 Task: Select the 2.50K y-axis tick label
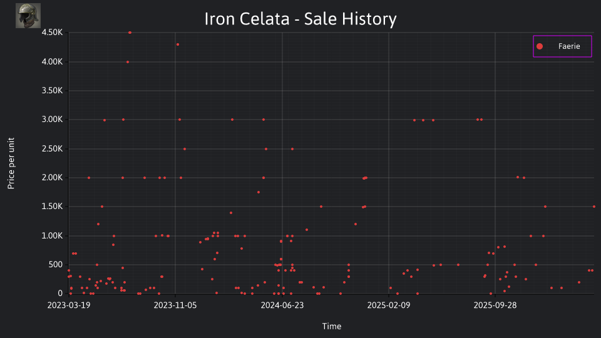(x=52, y=149)
